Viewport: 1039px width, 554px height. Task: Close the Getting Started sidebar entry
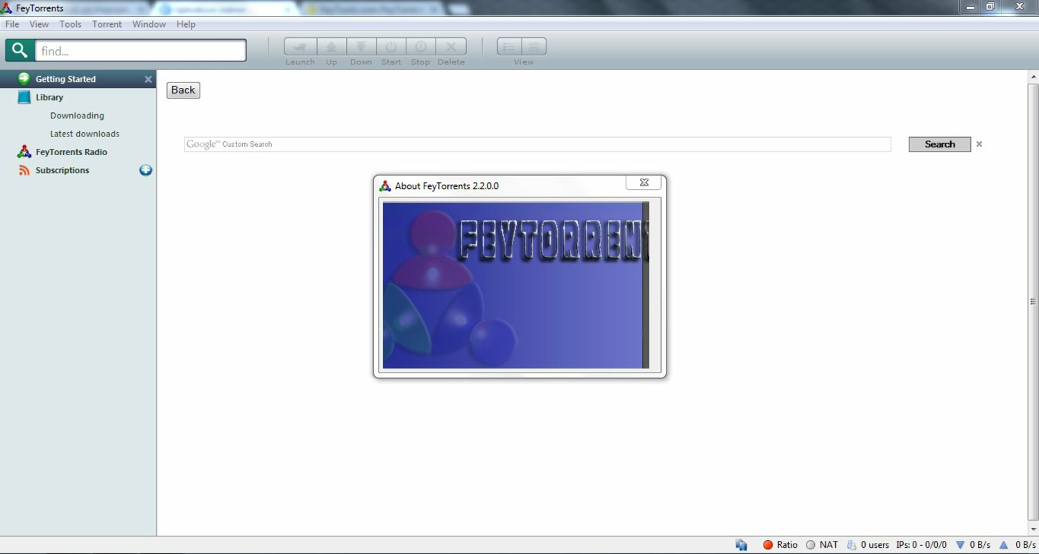click(148, 80)
